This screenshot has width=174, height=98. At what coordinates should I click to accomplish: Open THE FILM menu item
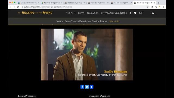[x=71, y=13]
